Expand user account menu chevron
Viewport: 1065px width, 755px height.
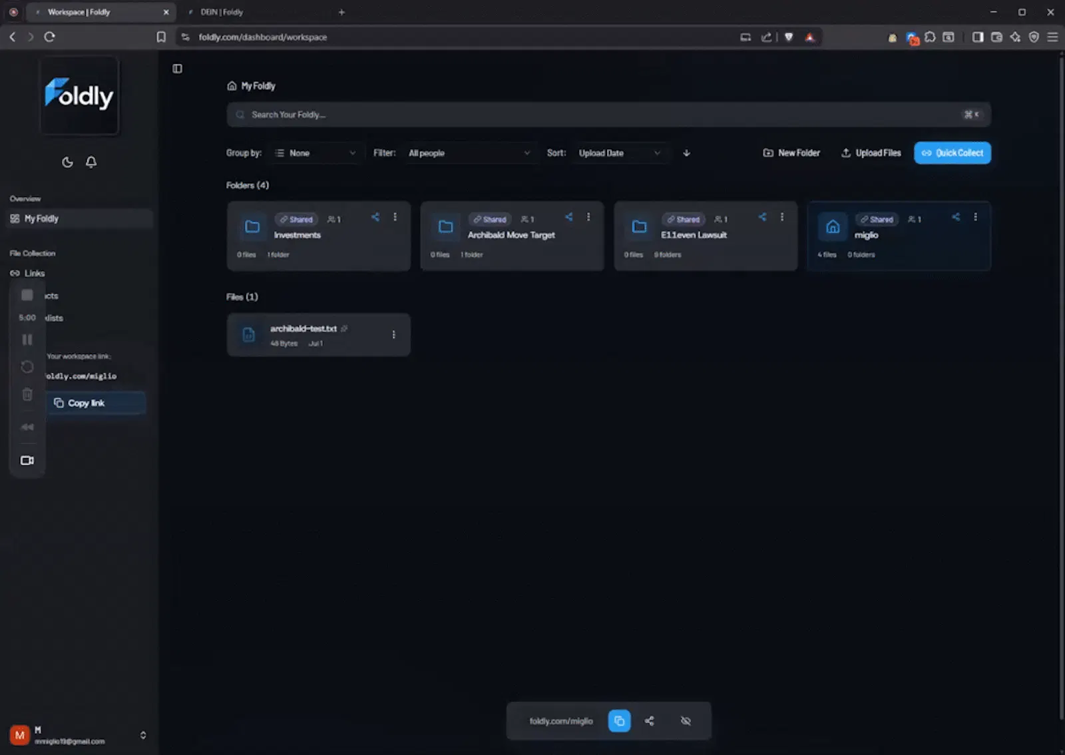(143, 735)
